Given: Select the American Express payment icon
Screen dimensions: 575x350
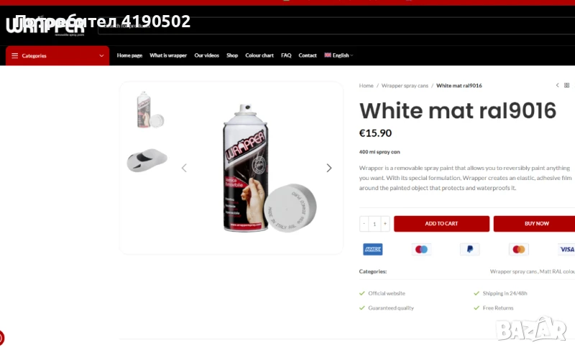Looking at the screenshot, I should pyautogui.click(x=372, y=250).
